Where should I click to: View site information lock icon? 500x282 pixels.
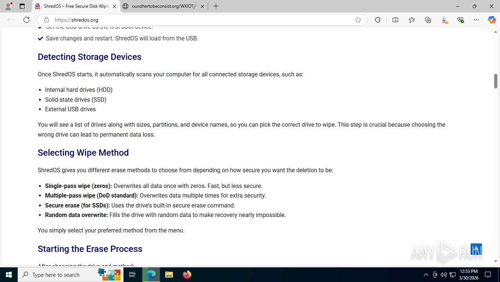pyautogui.click(x=46, y=20)
